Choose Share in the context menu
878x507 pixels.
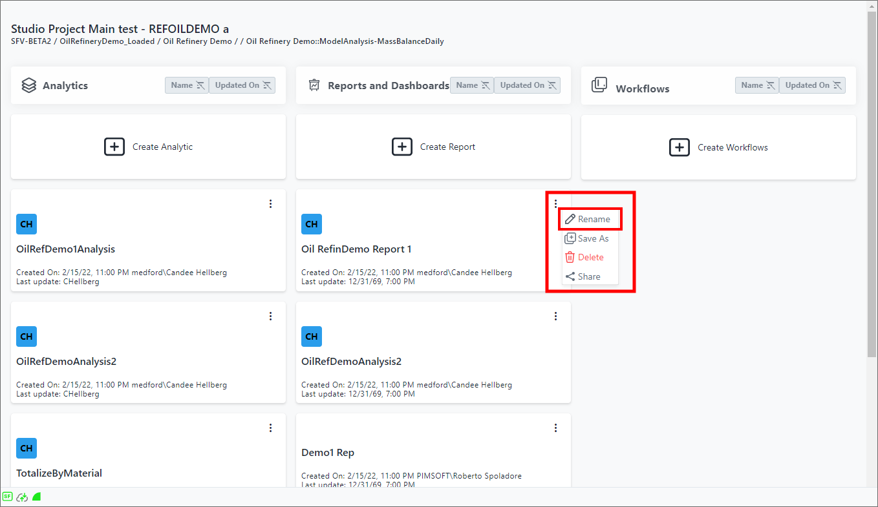click(x=588, y=276)
